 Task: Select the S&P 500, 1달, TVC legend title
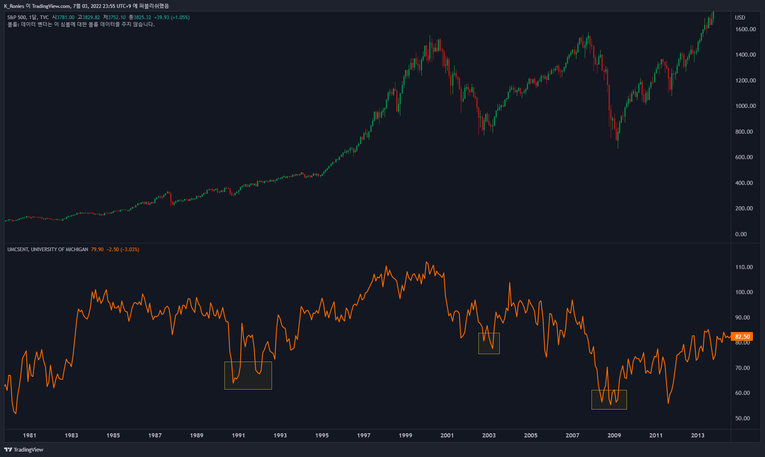coord(28,17)
